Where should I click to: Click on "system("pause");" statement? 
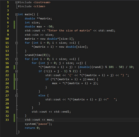point(38,124)
